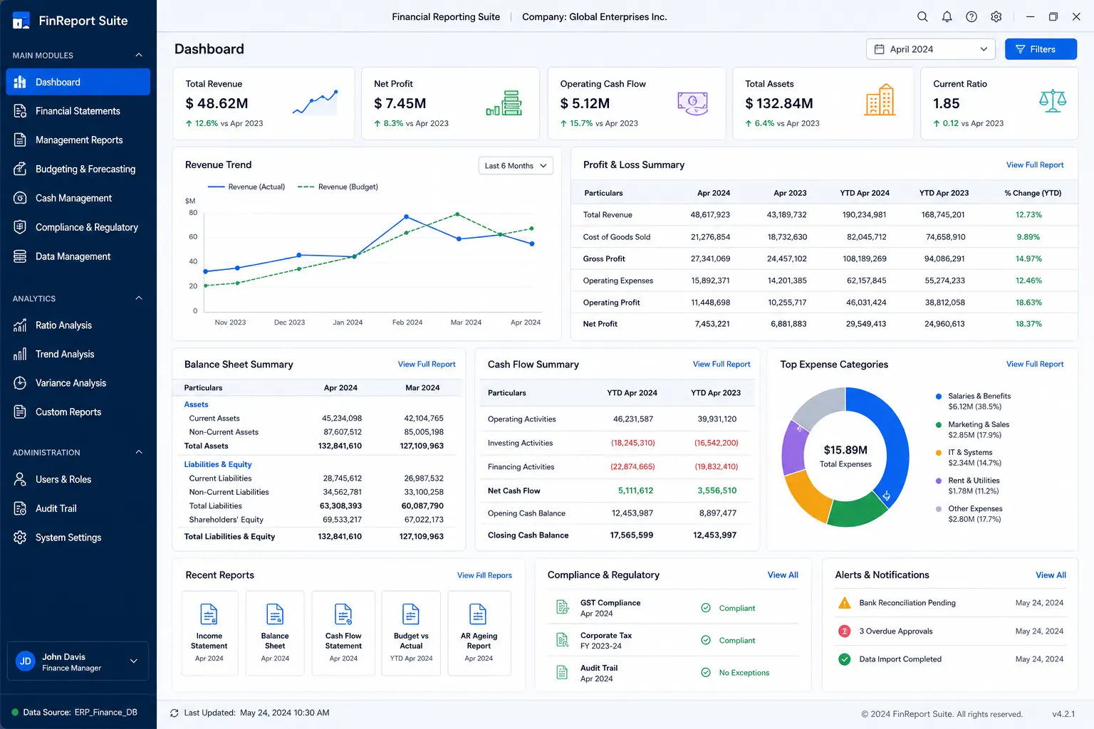The height and width of the screenshot is (729, 1094).
Task: Click View All in Alerts & Notifications
Action: click(1051, 575)
